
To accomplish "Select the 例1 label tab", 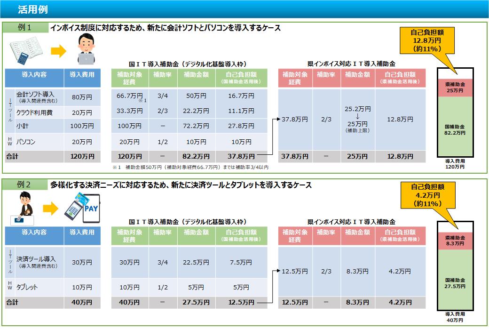I will (25, 28).
